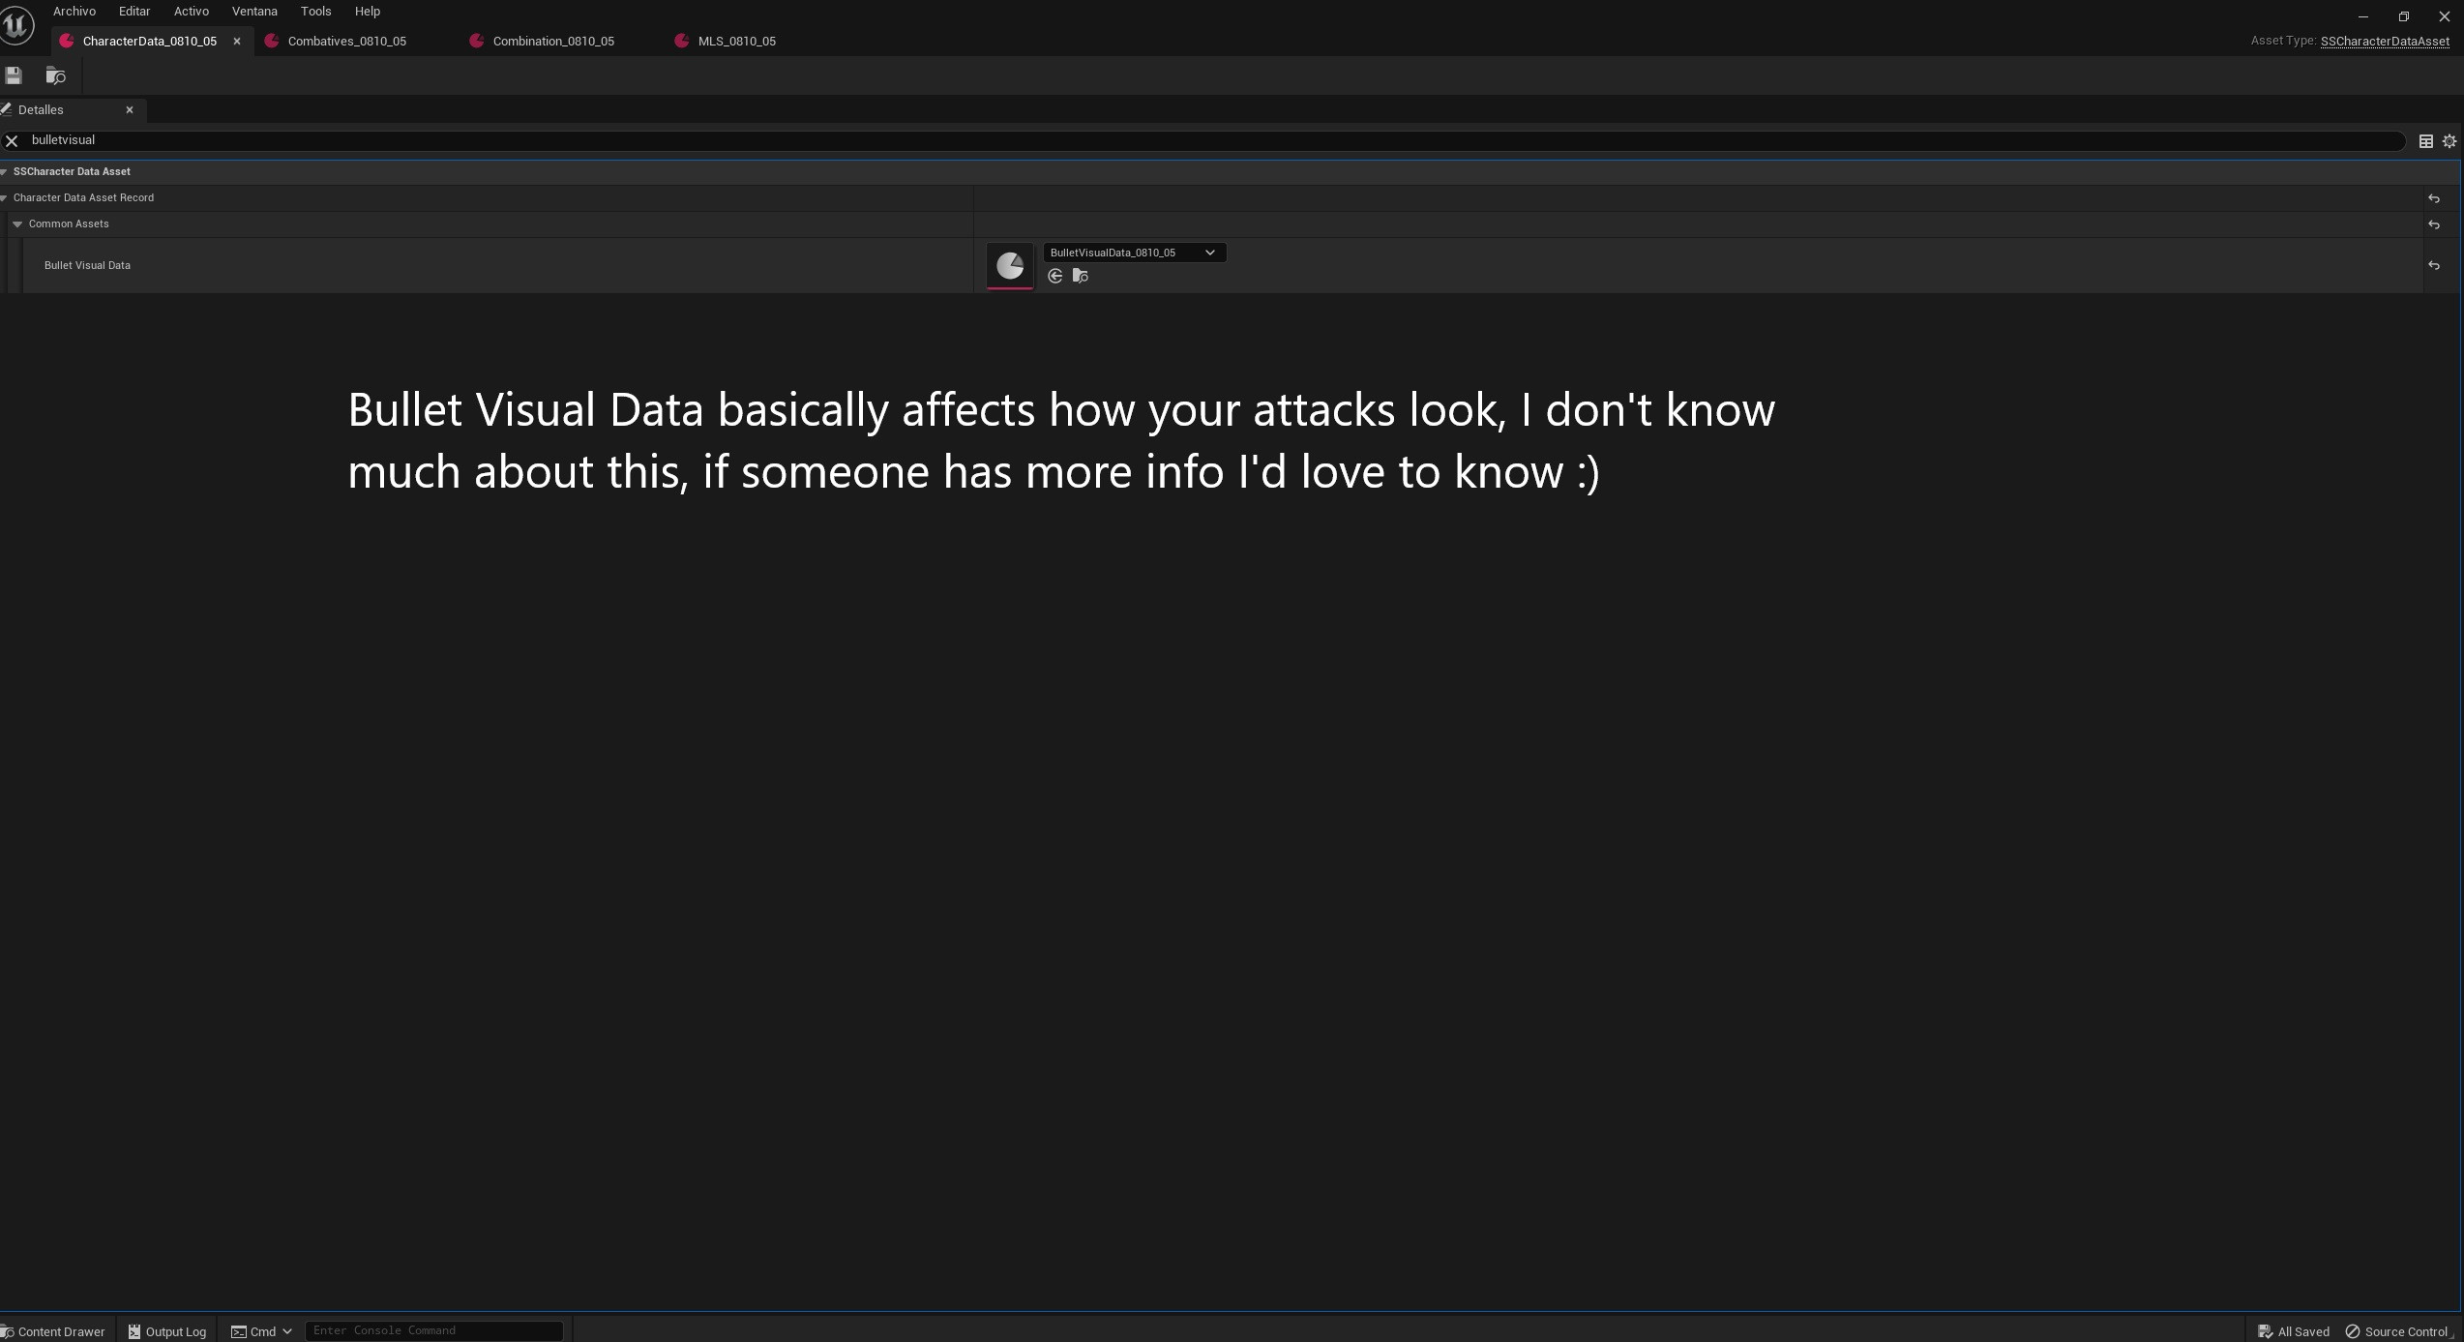
Task: Reset Bullet Visual Data to default
Action: point(2433,265)
